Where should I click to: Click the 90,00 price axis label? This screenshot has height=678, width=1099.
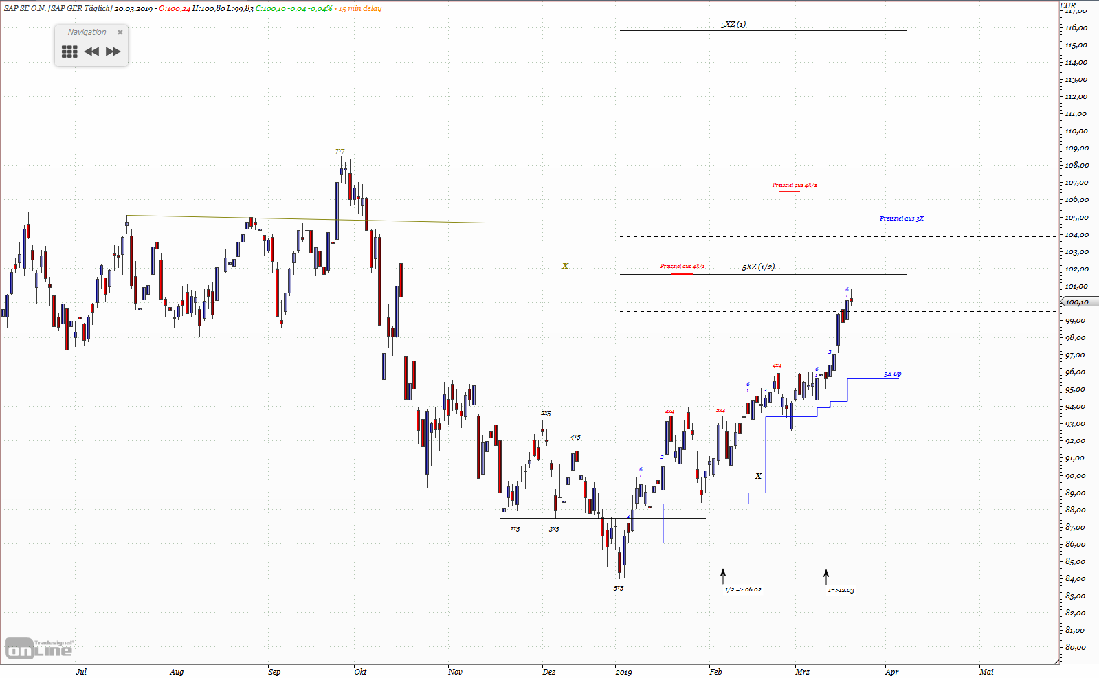point(1076,475)
